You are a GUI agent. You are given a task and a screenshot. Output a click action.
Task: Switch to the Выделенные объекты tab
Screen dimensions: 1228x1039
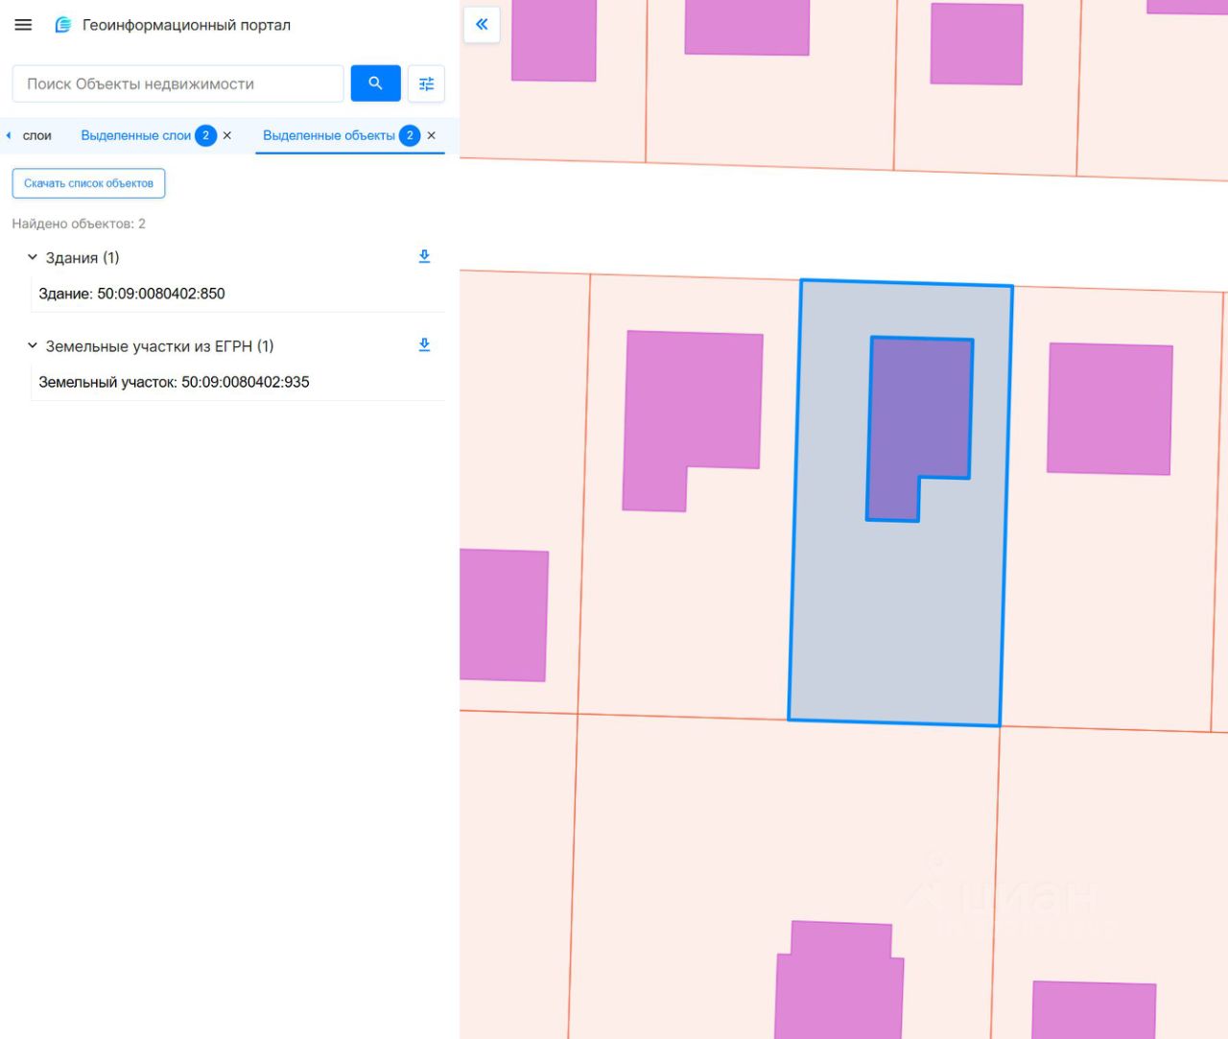coord(328,135)
